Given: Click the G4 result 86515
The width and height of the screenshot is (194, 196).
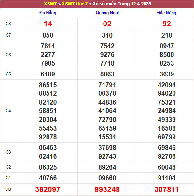Looking at the screenshot, I should coord(48,85).
